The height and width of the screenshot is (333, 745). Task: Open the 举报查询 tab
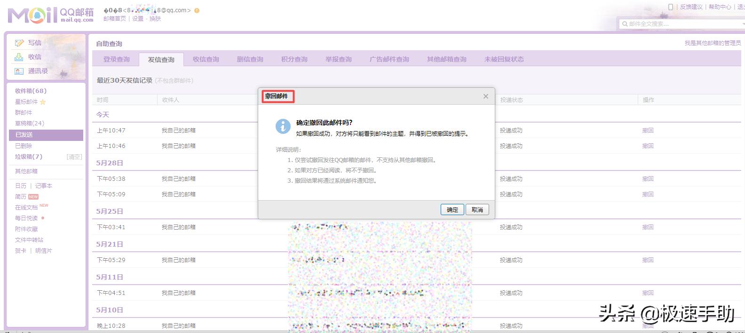point(339,59)
